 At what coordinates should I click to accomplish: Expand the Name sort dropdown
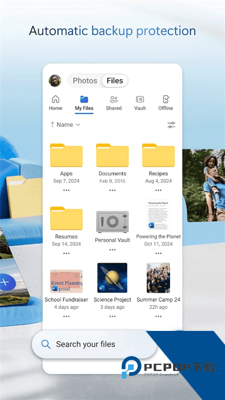coord(65,125)
